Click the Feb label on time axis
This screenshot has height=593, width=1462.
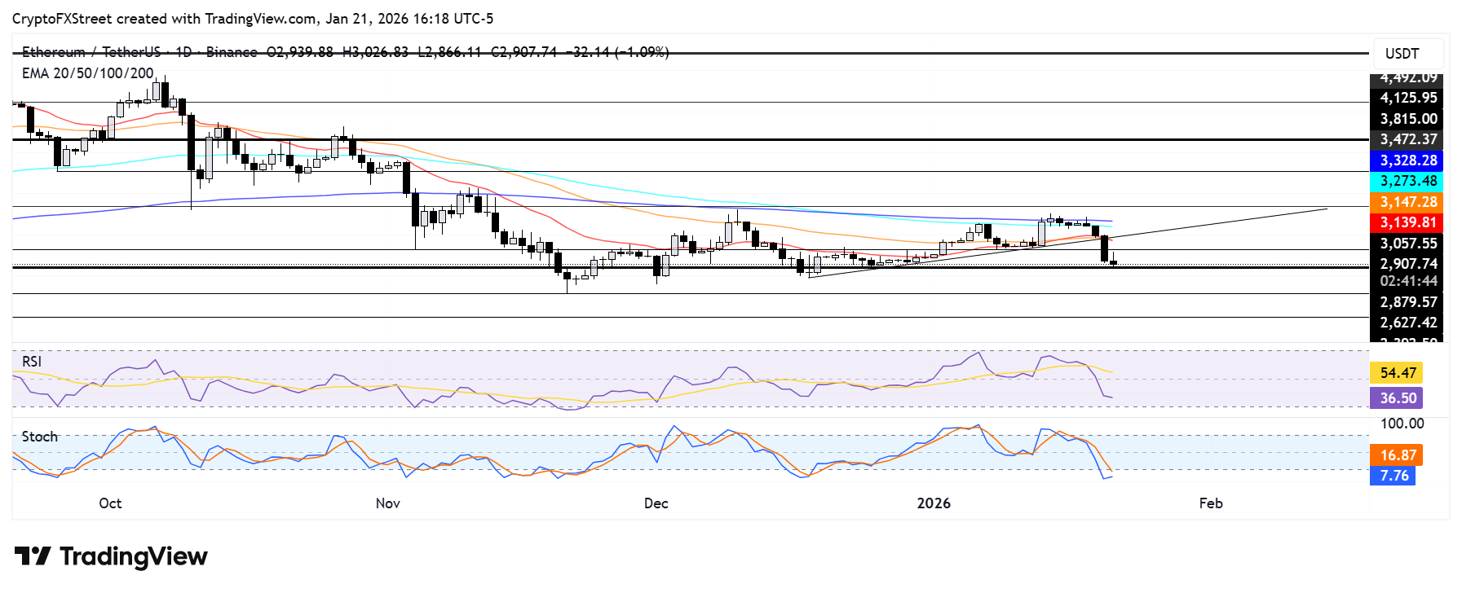click(1211, 503)
